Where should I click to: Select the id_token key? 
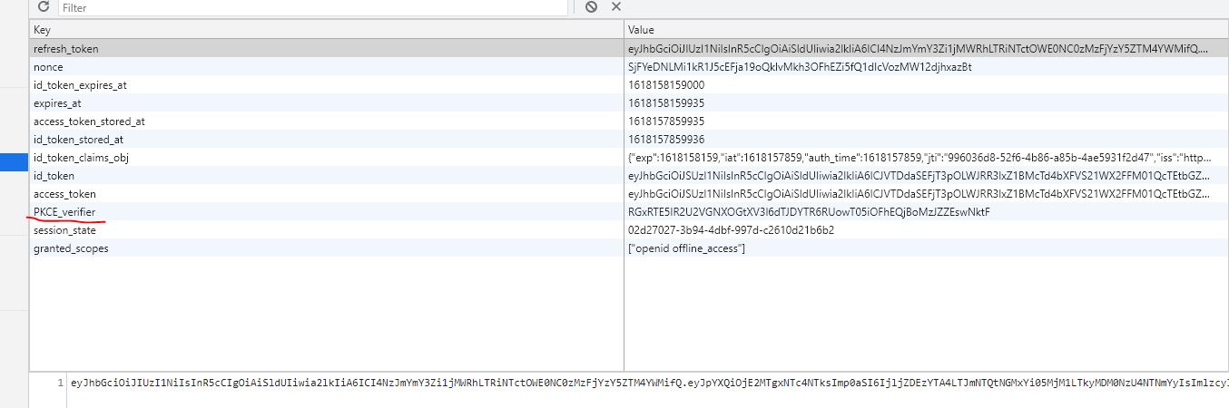(54, 176)
